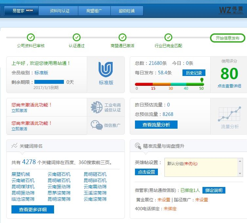The height and width of the screenshot is (223, 247).
Task: Open 历史记录 publish history
Action: [194, 73]
